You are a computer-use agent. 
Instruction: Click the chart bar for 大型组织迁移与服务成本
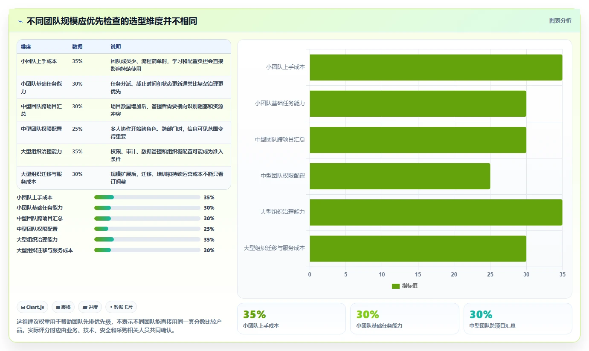pos(418,248)
